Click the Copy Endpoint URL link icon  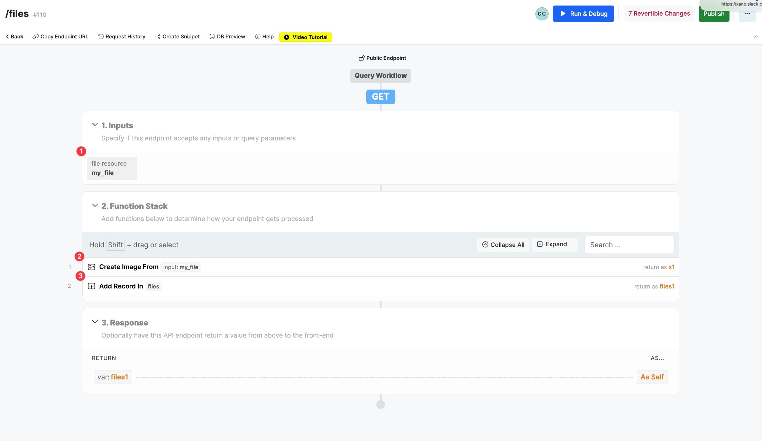pyautogui.click(x=36, y=37)
